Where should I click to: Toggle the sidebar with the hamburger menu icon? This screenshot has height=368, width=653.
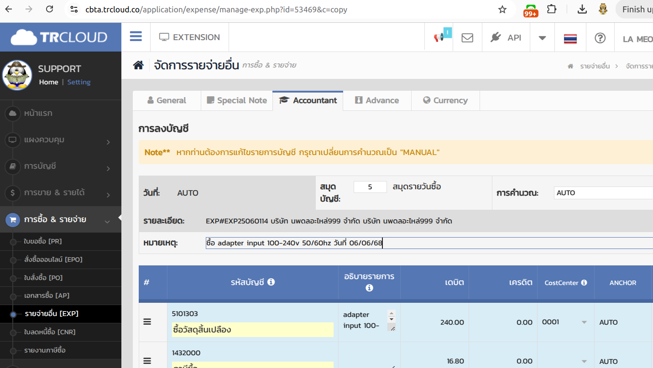click(136, 36)
